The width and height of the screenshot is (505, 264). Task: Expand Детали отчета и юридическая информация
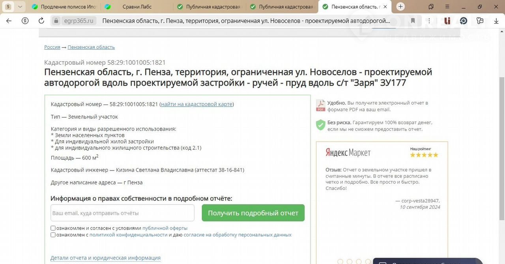point(105,258)
